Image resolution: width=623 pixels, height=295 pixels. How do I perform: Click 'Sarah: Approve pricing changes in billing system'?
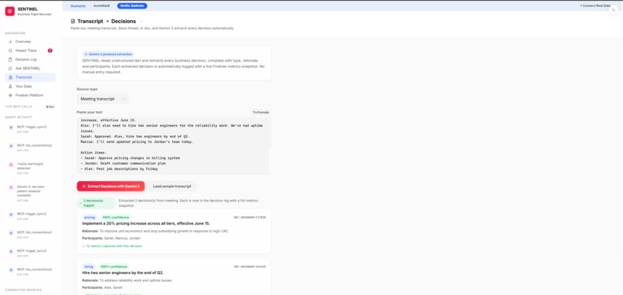pos(130,158)
